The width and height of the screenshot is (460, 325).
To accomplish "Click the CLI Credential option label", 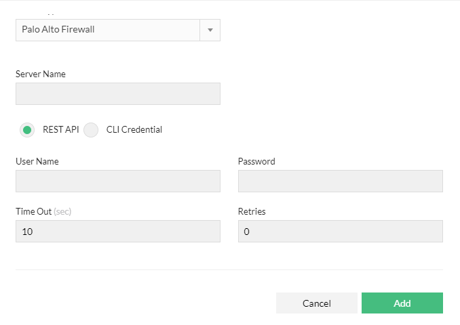I will [x=134, y=130].
